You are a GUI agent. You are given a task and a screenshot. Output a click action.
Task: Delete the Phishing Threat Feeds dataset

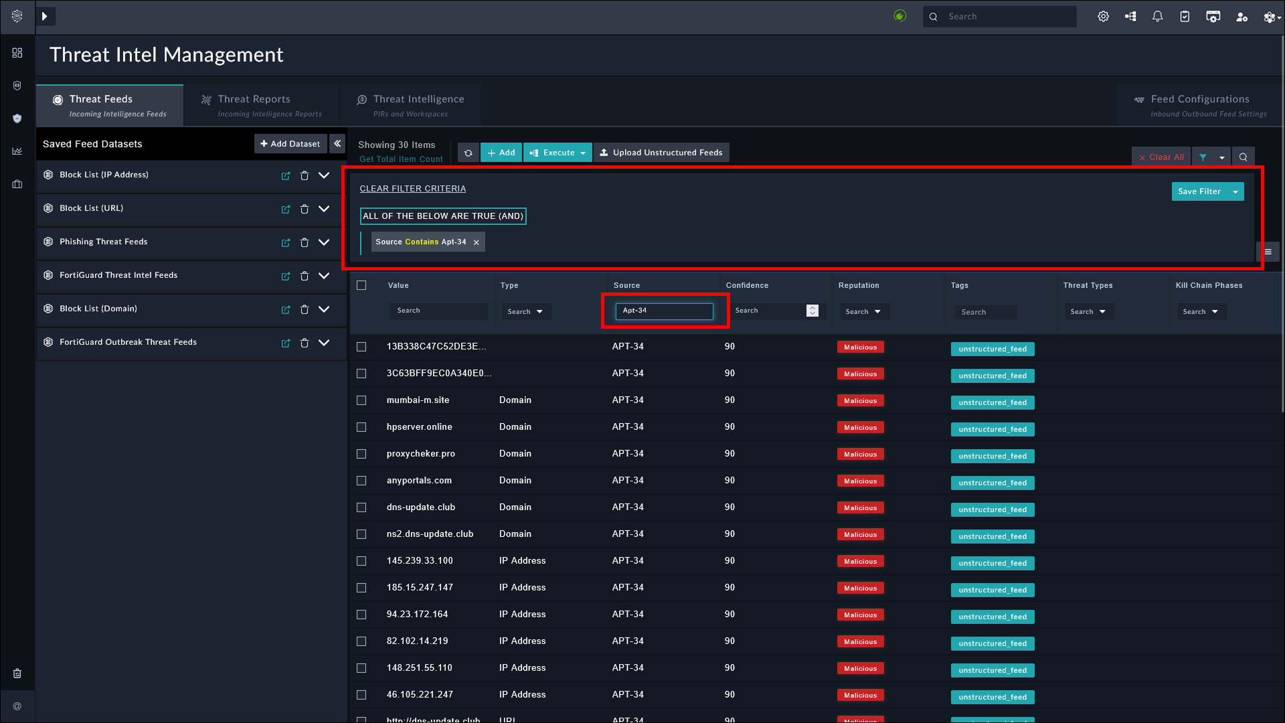point(305,242)
